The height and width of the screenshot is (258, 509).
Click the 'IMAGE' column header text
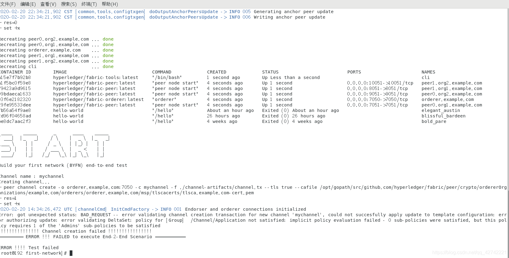(x=60, y=72)
